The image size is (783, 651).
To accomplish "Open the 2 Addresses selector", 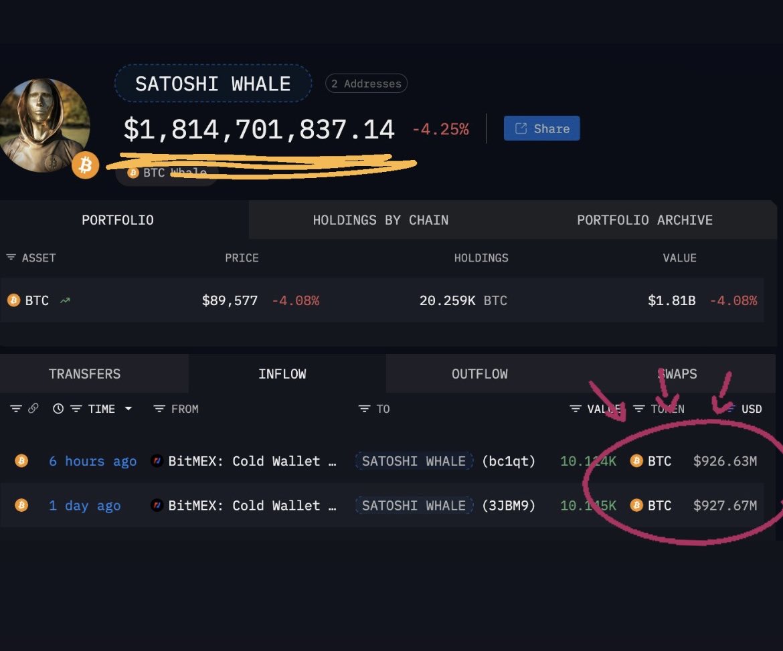I will point(366,83).
